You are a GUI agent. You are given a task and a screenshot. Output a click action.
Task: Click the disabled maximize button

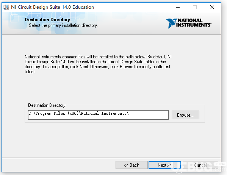[195, 7]
